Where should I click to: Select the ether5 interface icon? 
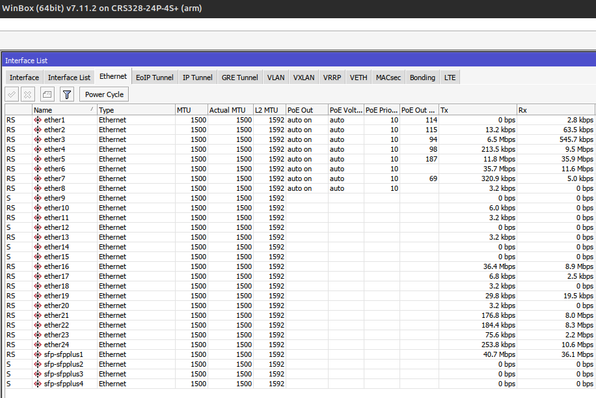[38, 159]
